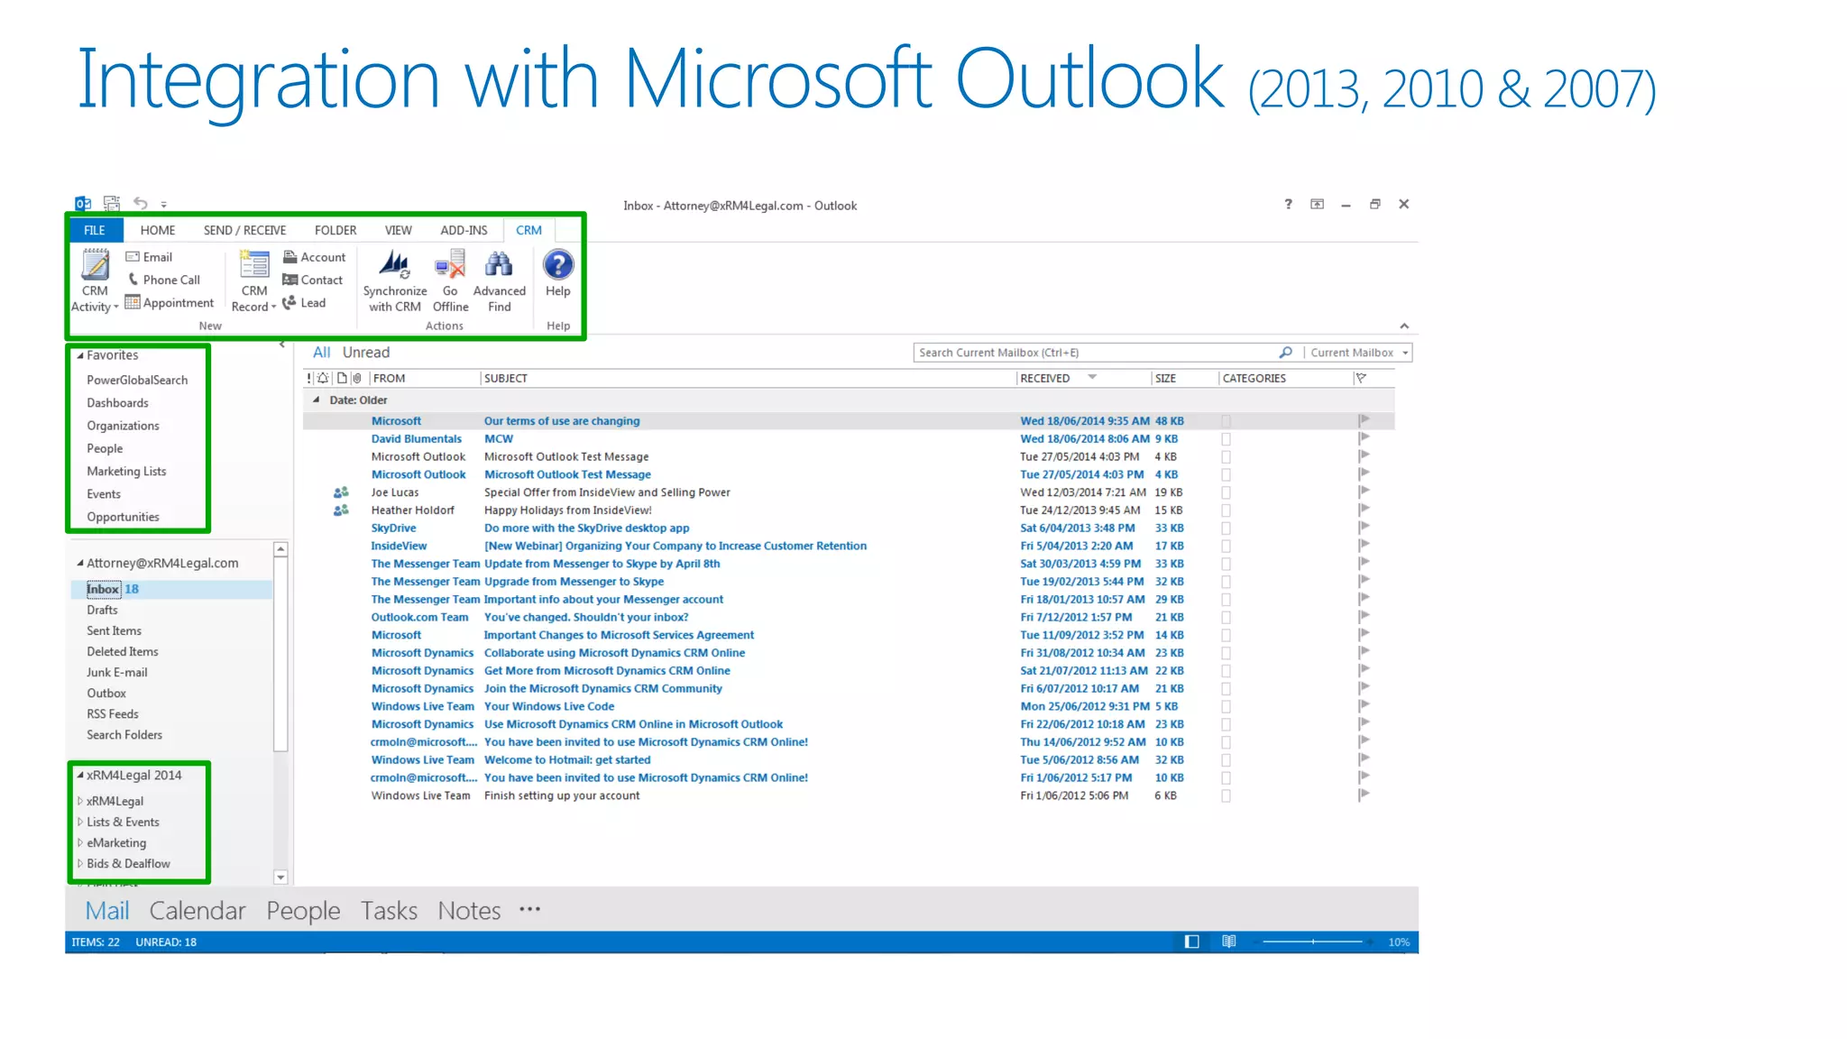Sort by importance column icon
The image size is (1847, 1039).
pos(309,379)
